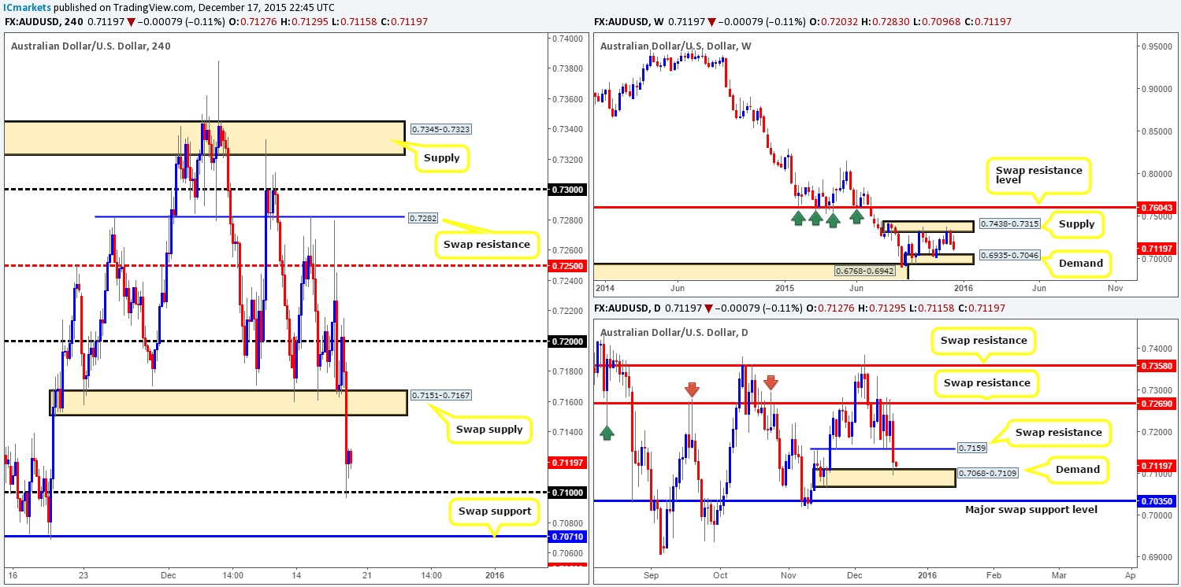1181x587 pixels.
Task: Click the '2014' date on weekly time axis
Action: tap(606, 289)
